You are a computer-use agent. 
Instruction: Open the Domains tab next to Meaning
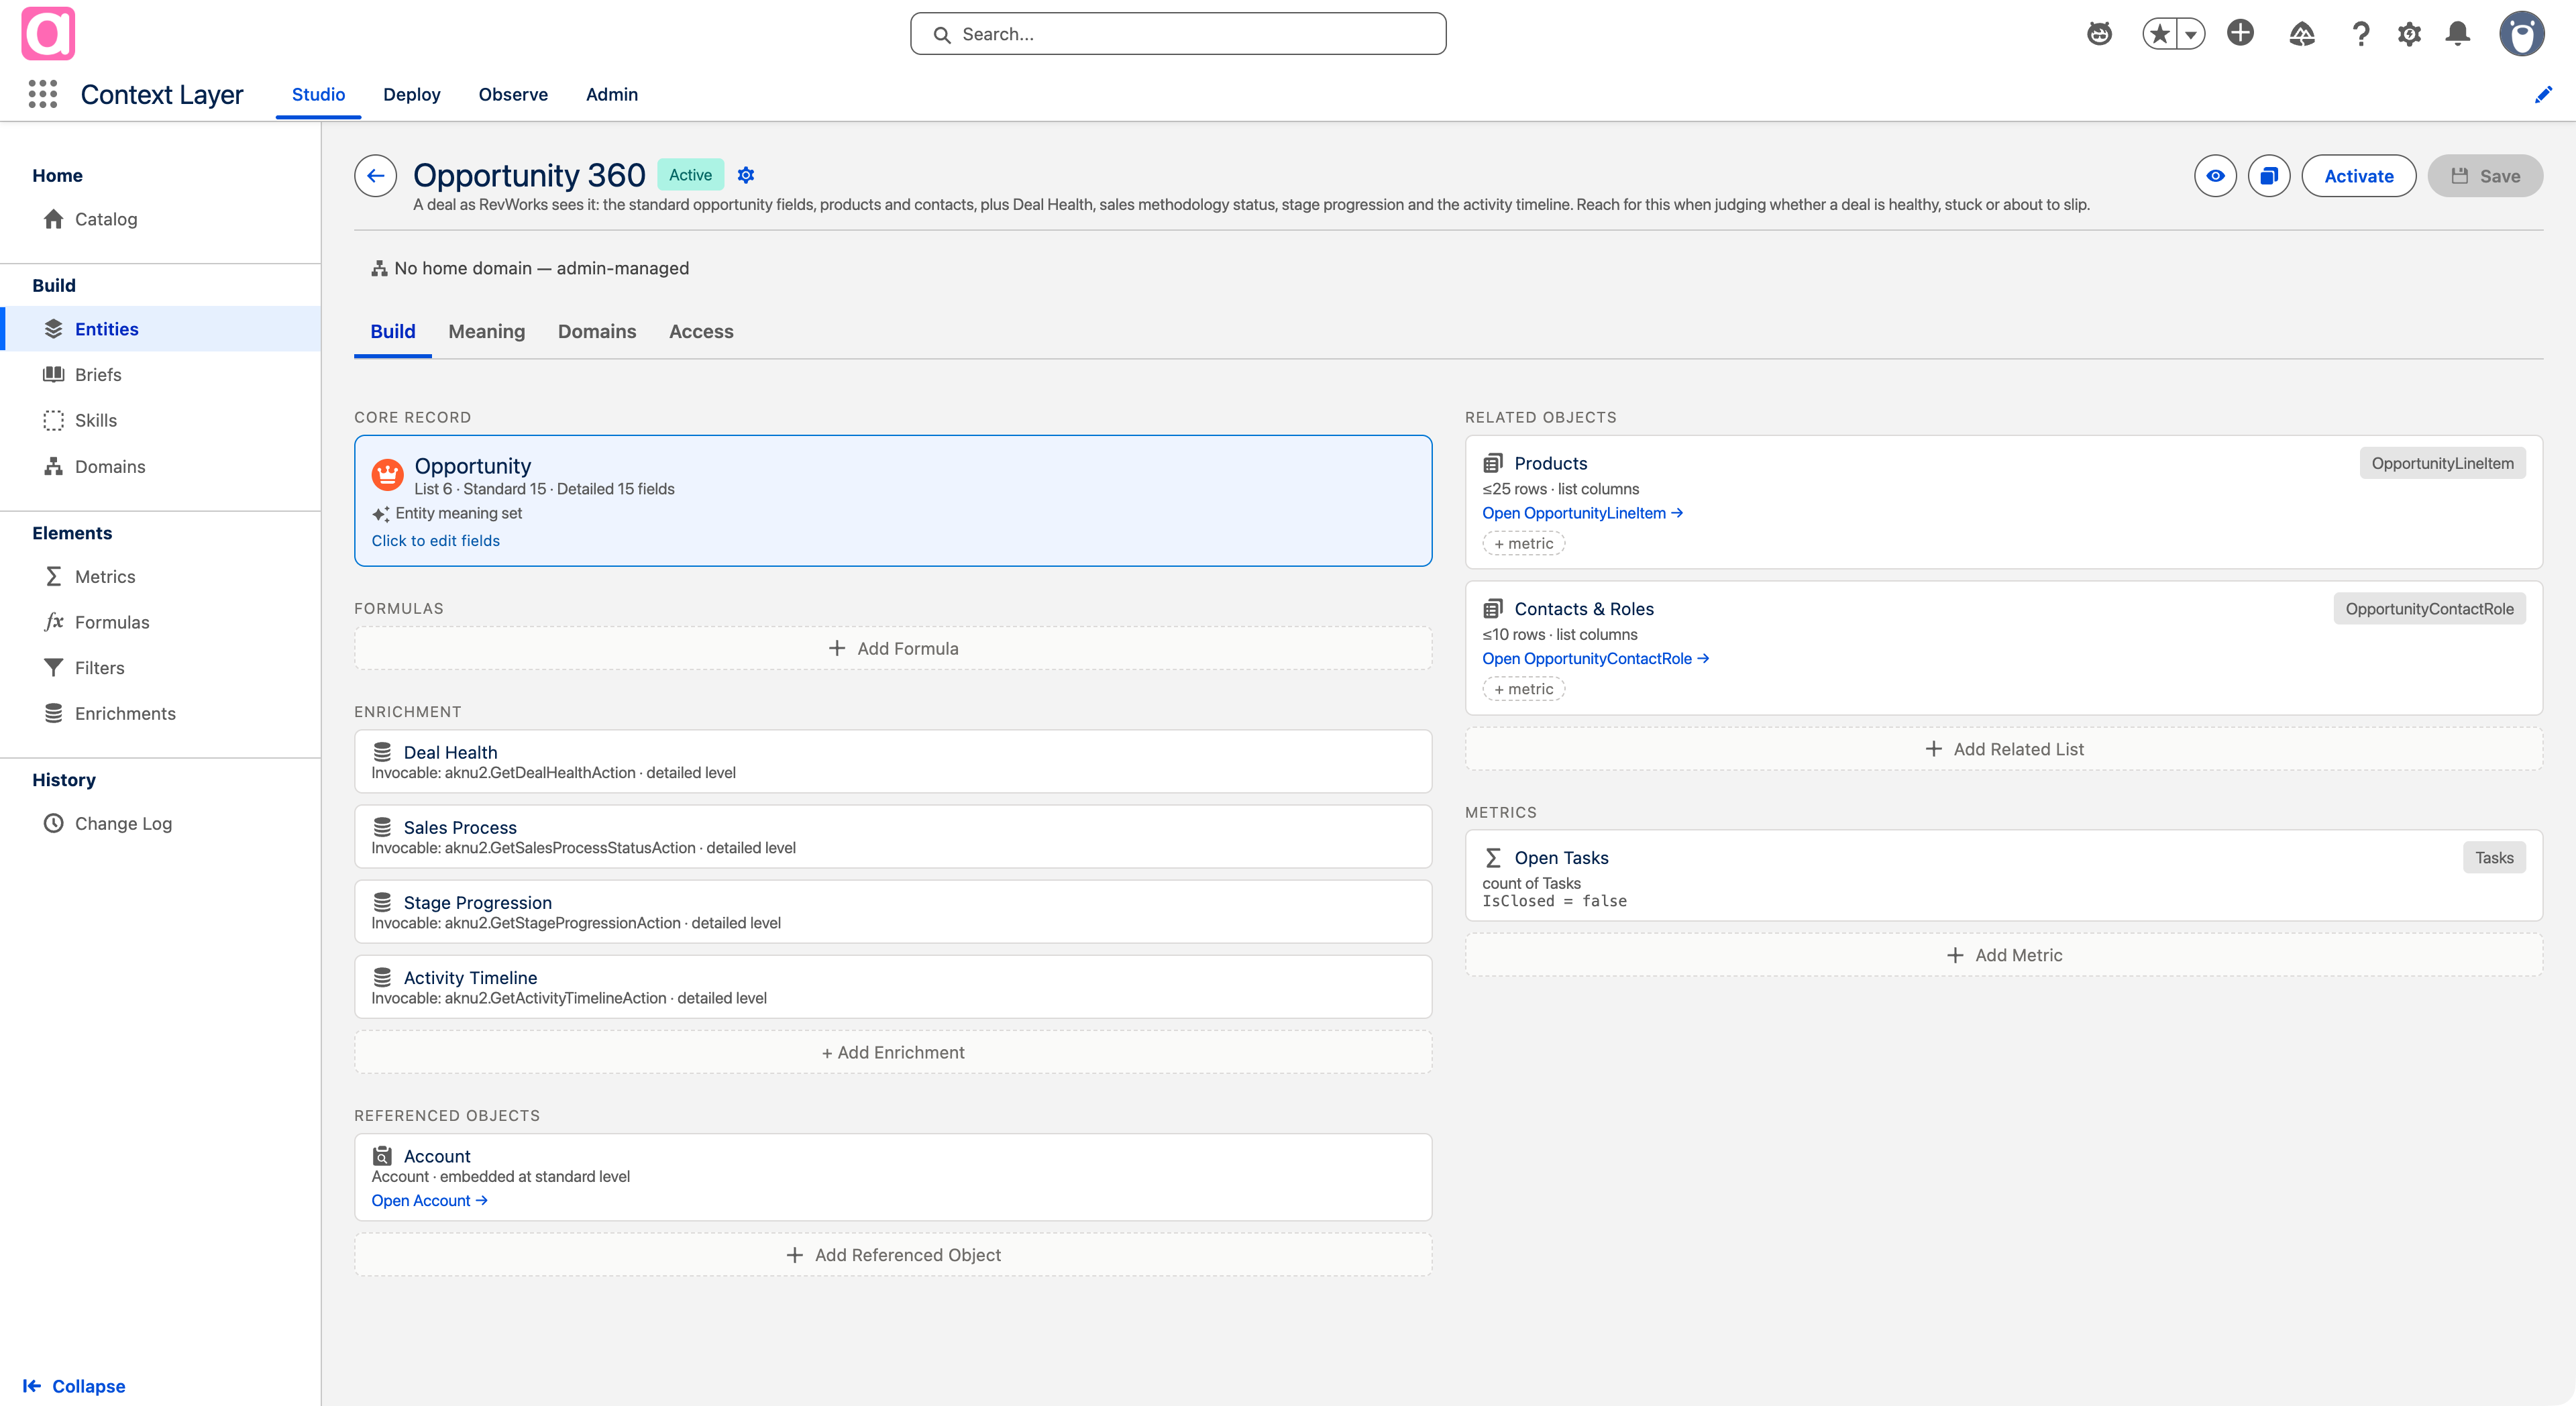(x=596, y=331)
